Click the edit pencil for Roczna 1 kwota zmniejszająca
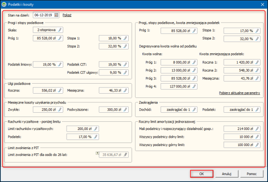The width and height of the screenshot is (268, 182). point(257,62)
